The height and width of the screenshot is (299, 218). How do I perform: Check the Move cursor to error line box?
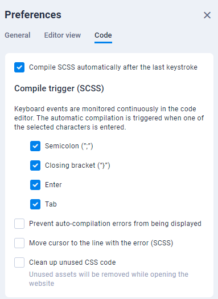click(x=19, y=243)
